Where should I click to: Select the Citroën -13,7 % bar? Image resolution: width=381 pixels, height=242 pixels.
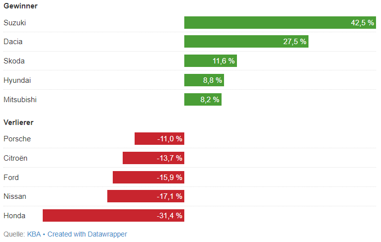coord(153,158)
